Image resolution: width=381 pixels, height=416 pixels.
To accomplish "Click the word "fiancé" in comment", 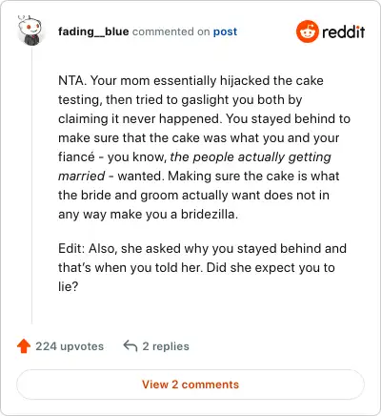I will tap(76, 156).
